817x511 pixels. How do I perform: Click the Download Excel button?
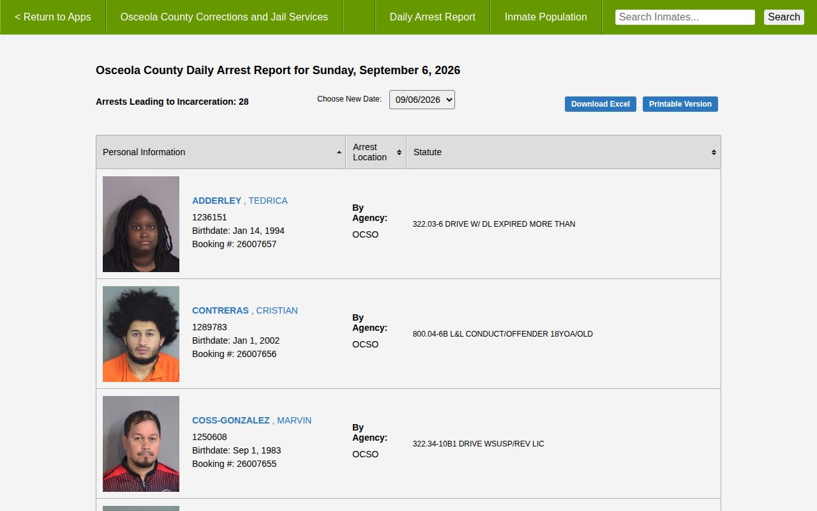601,104
